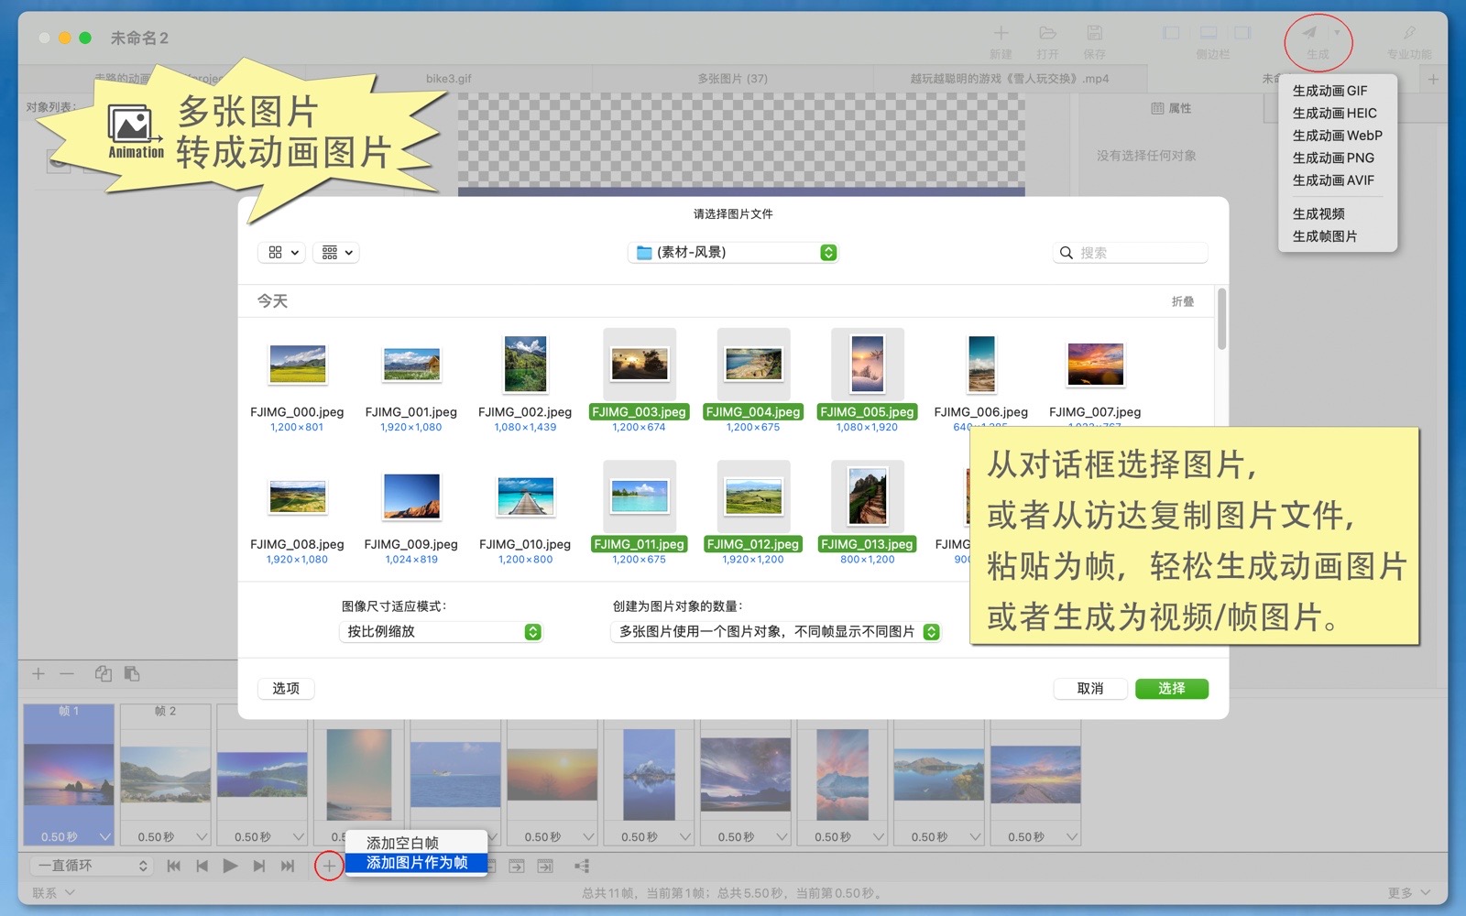Click the paste icon above the frame strip
Screen dimensions: 1466x916
point(132,674)
